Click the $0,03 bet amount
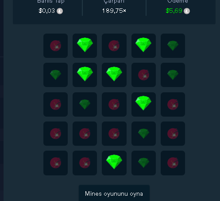Image resolution: width=220 pixels, height=201 pixels. click(46, 11)
